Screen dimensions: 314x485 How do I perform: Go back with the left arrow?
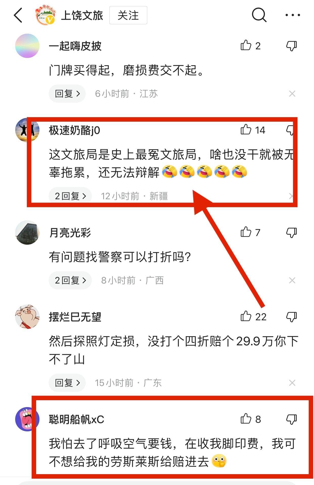tap(18, 15)
